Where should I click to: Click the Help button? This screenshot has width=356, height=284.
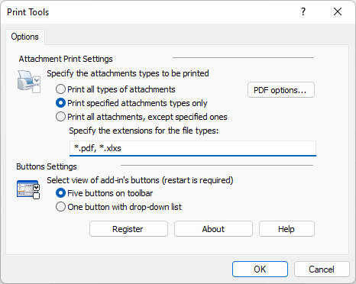[x=286, y=229]
